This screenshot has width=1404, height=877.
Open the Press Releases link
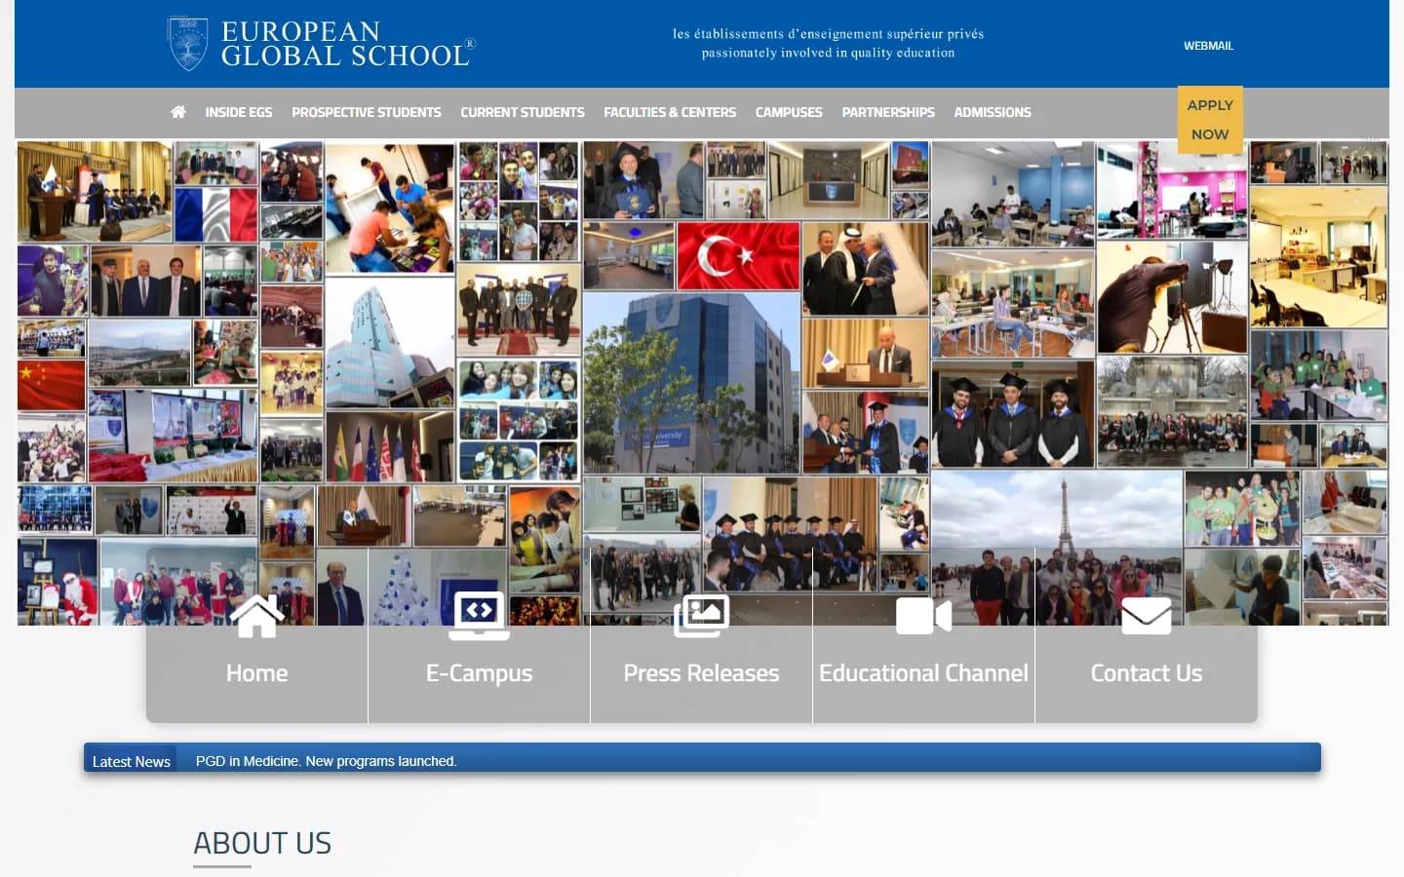[x=701, y=673]
